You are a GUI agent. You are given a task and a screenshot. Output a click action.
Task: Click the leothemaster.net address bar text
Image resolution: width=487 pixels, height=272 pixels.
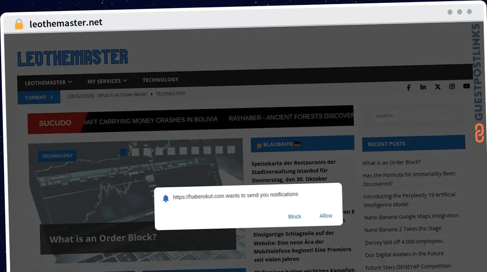(x=66, y=23)
